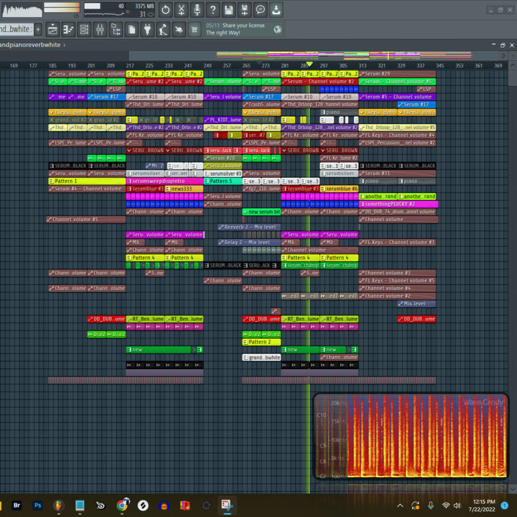517x517 pixels.
Task: Open the volume speaker tray icon
Action: pos(457,505)
